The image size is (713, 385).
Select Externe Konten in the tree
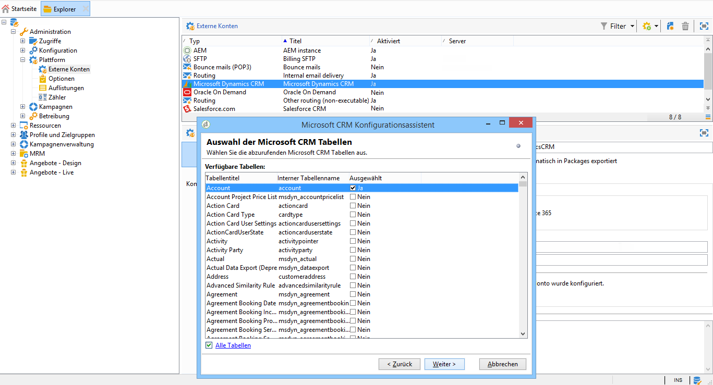point(69,69)
